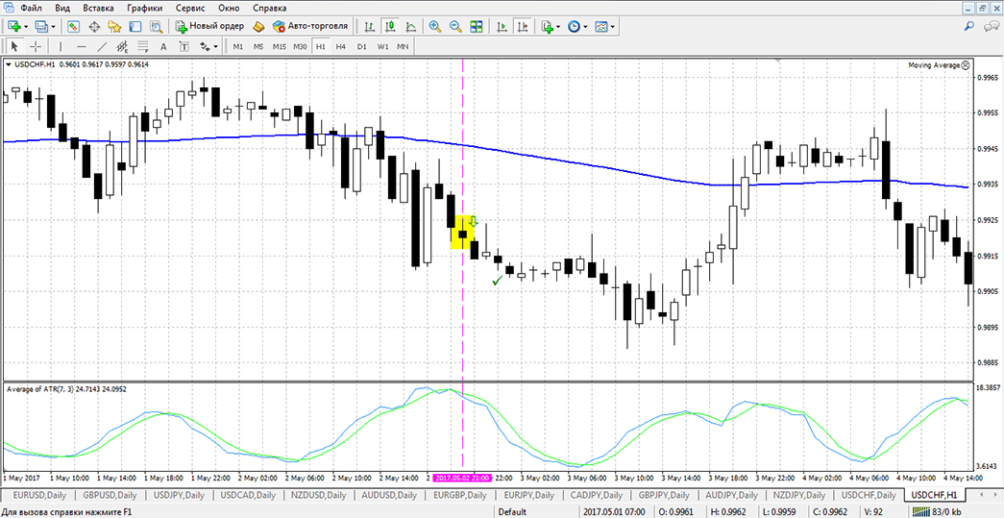Switch timeframe to D1
Screen dimensions: 1004x518
tap(362, 47)
